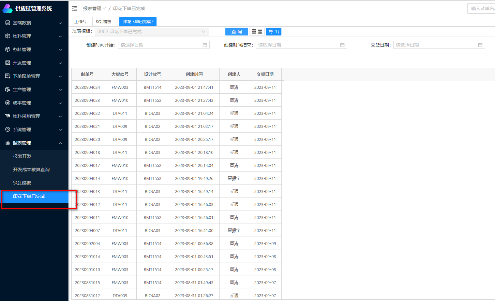Click the 生产管理 sidebar icon
Screen dimensions: 495x301
[8, 89]
